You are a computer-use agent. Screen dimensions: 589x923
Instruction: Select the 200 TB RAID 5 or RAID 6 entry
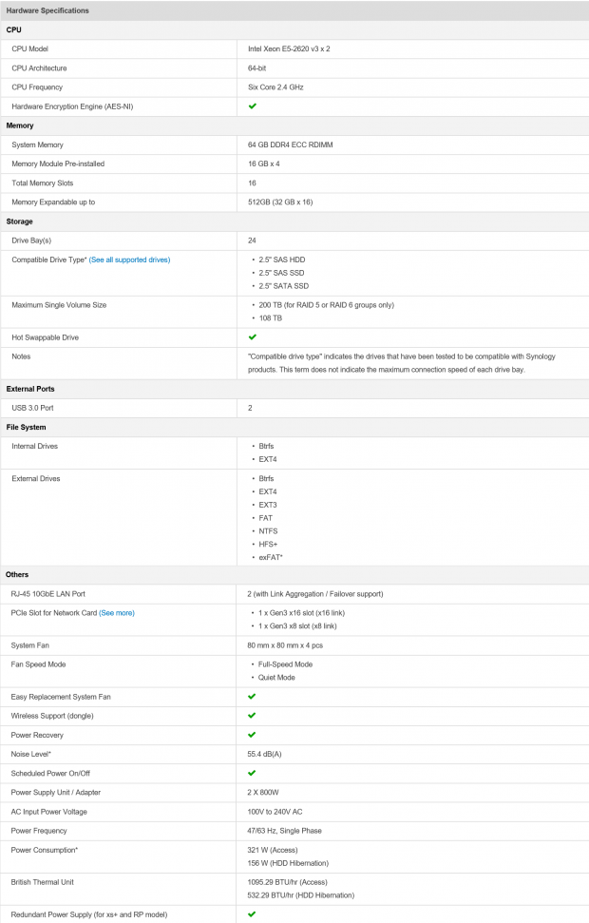pyautogui.click(x=327, y=305)
